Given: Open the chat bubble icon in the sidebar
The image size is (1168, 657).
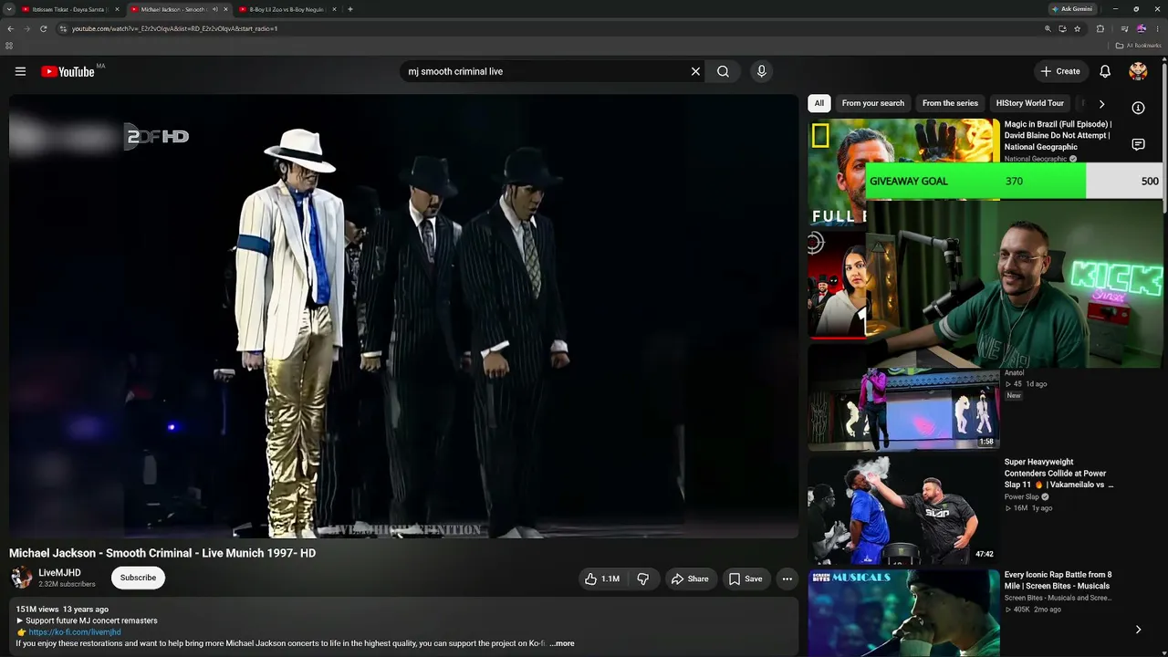Looking at the screenshot, I should (1138, 144).
